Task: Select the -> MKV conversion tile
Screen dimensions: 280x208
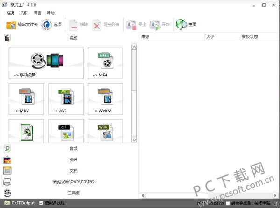Action: 26,99
